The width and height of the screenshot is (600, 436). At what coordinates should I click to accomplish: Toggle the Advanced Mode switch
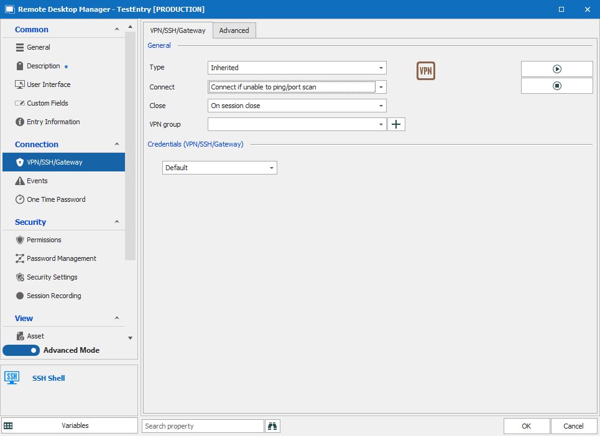click(22, 350)
